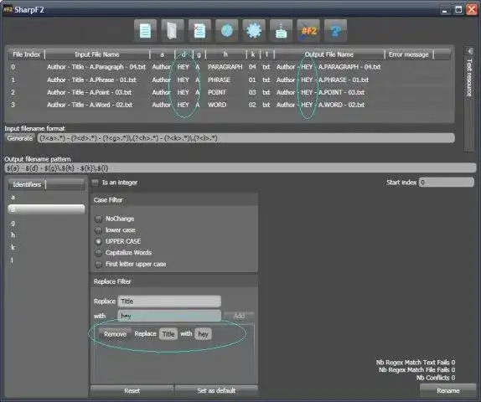Click the clipboard document toolbar icon
This screenshot has height=402, width=481.
[281, 31]
